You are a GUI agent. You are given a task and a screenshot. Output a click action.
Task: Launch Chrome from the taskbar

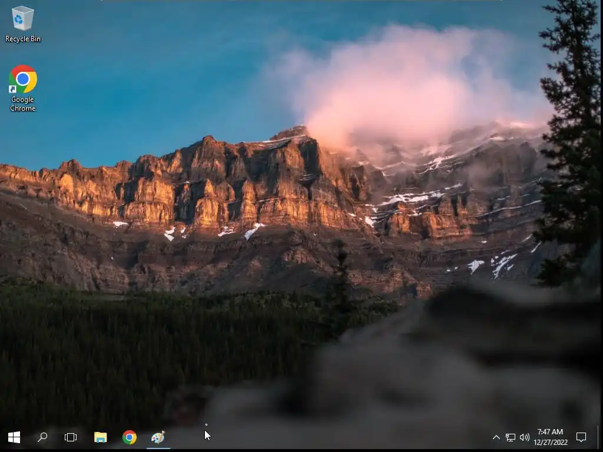tap(130, 437)
